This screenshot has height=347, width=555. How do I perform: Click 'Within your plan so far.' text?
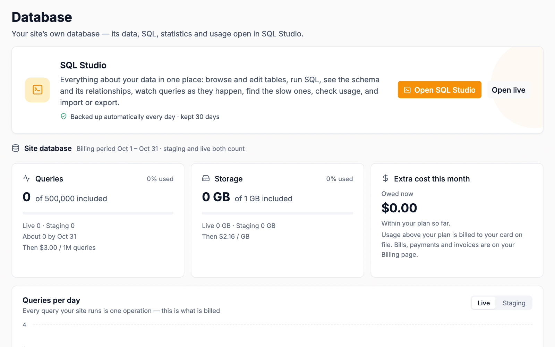pos(416,223)
